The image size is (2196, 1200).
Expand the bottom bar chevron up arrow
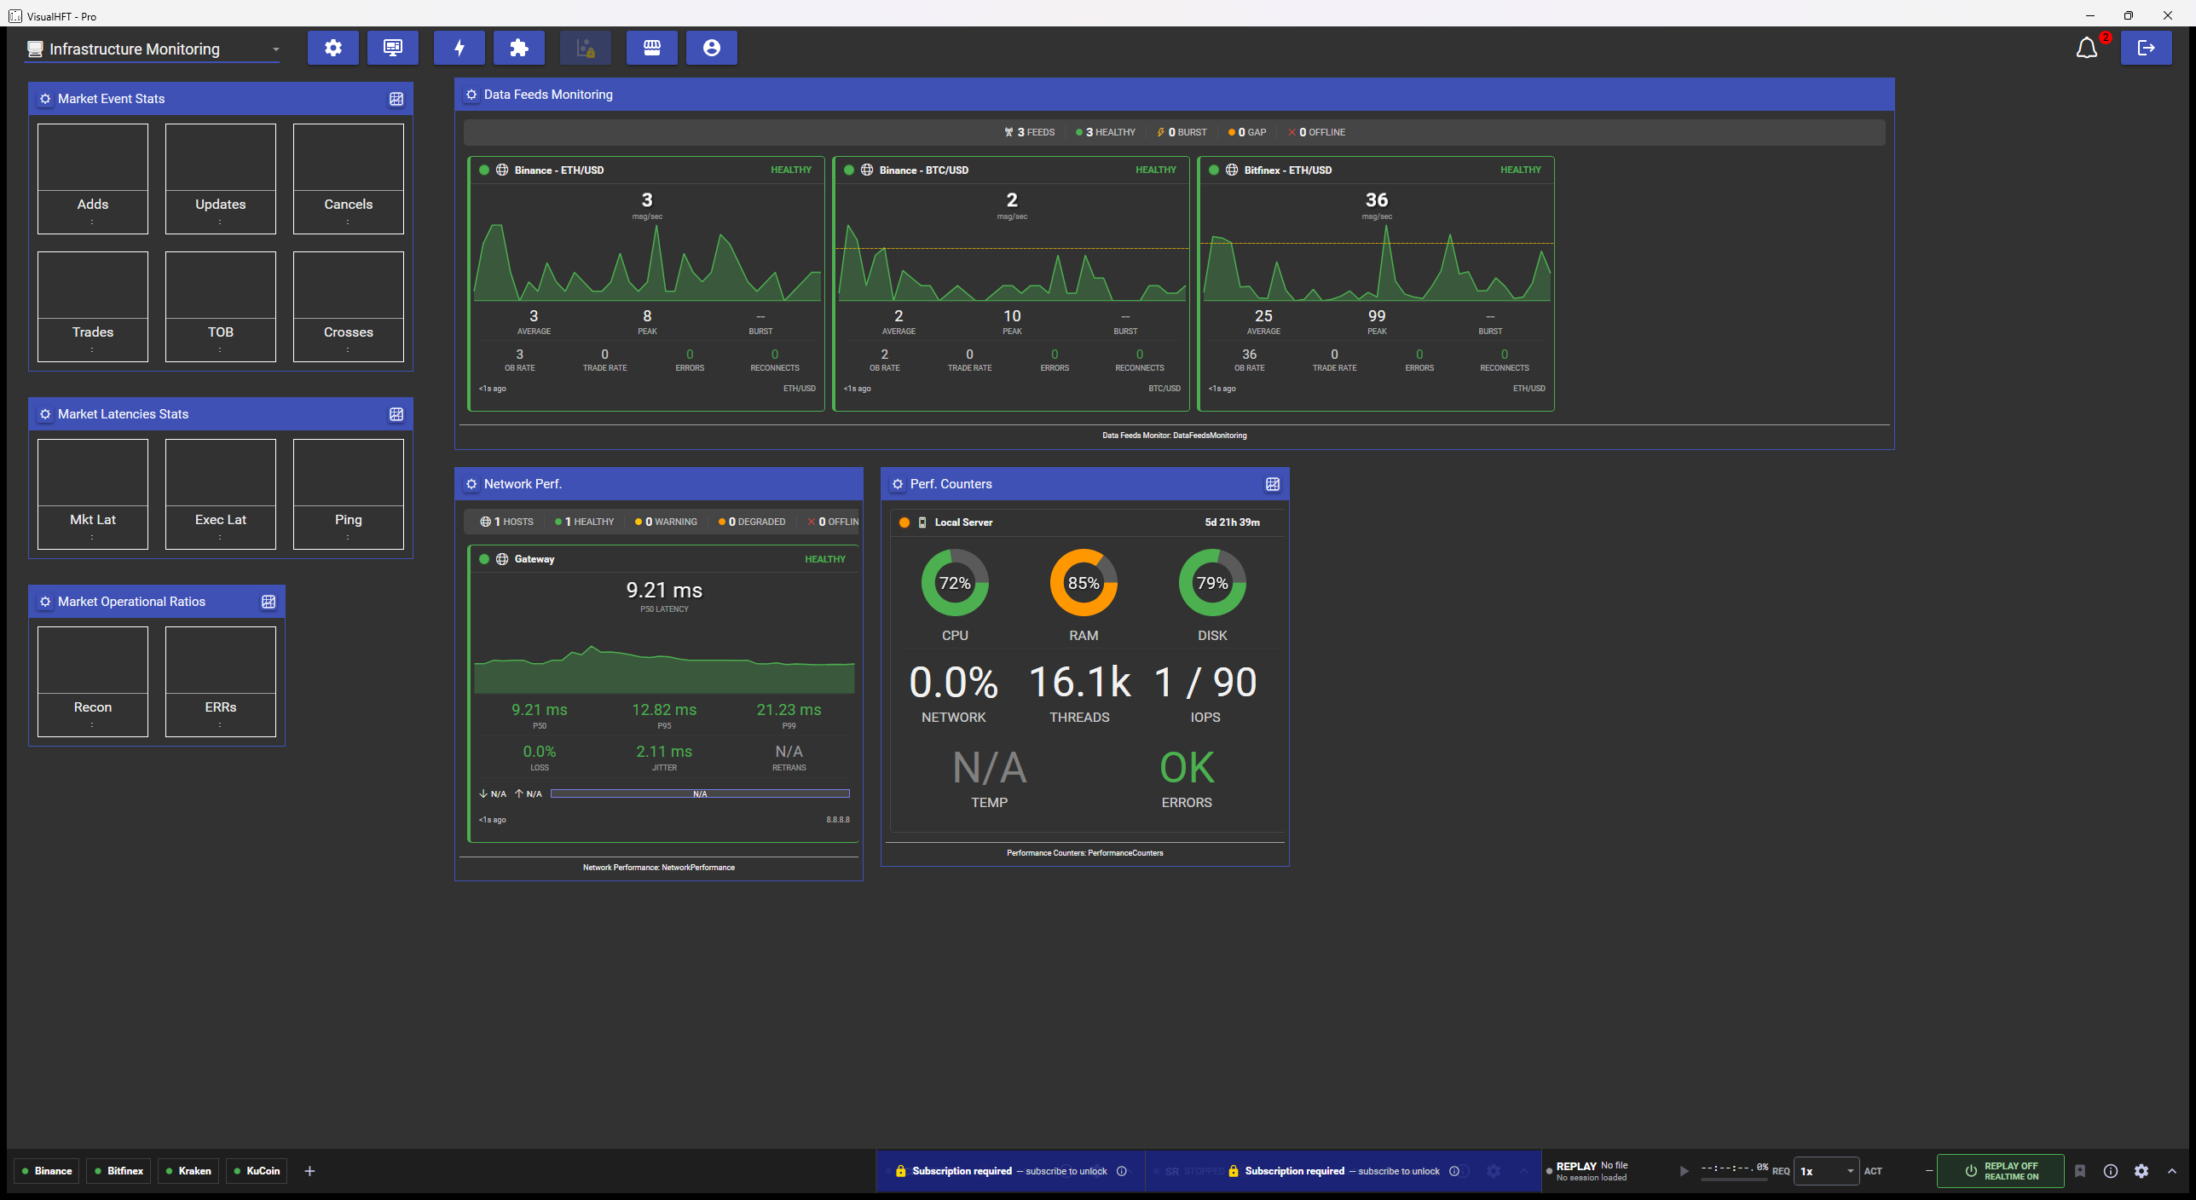(x=2172, y=1171)
